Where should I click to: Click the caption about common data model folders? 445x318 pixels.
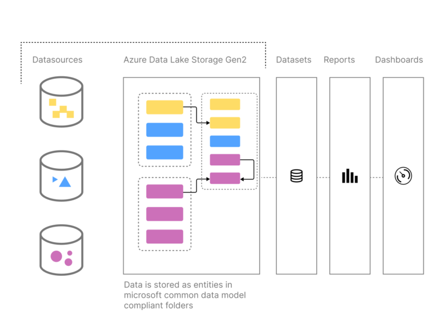coord(185,295)
